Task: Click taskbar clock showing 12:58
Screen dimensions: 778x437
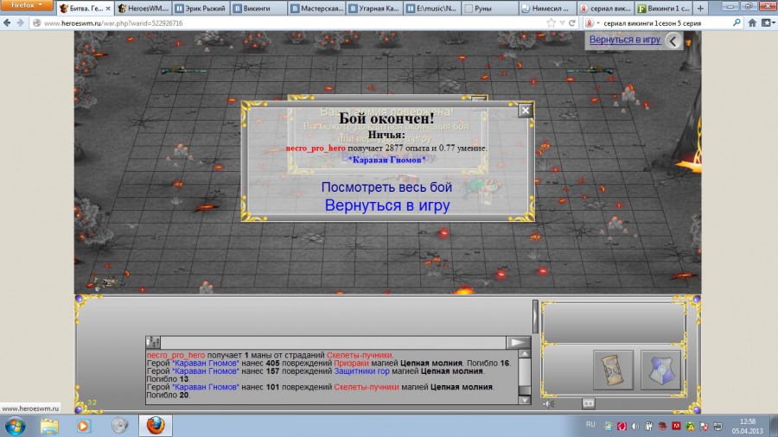Action: 747,426
